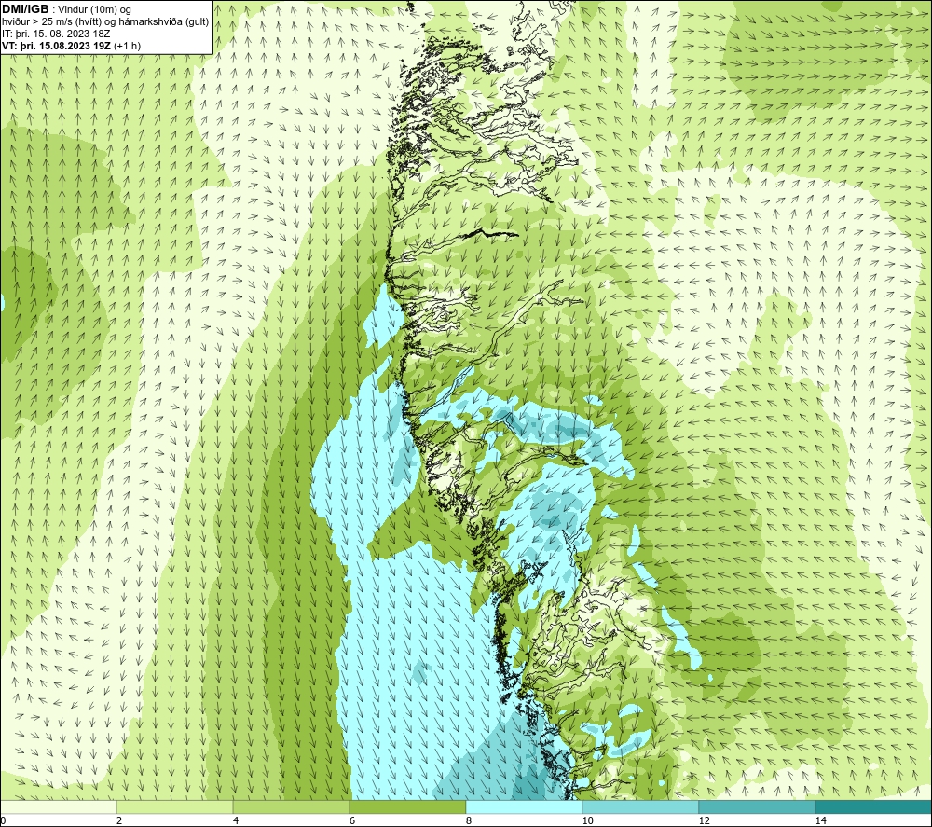Click the cyan 10–12 m/s colour bar segment

pyautogui.click(x=641, y=807)
